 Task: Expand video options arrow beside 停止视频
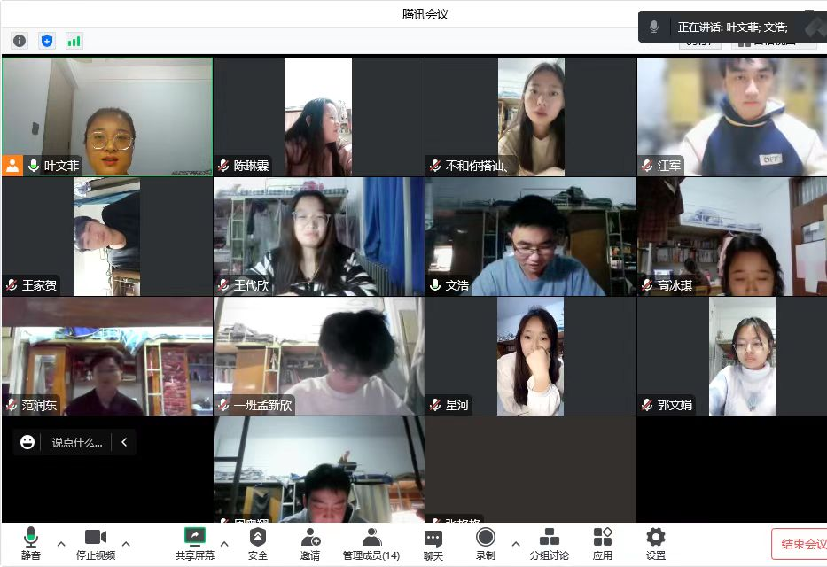(x=126, y=543)
